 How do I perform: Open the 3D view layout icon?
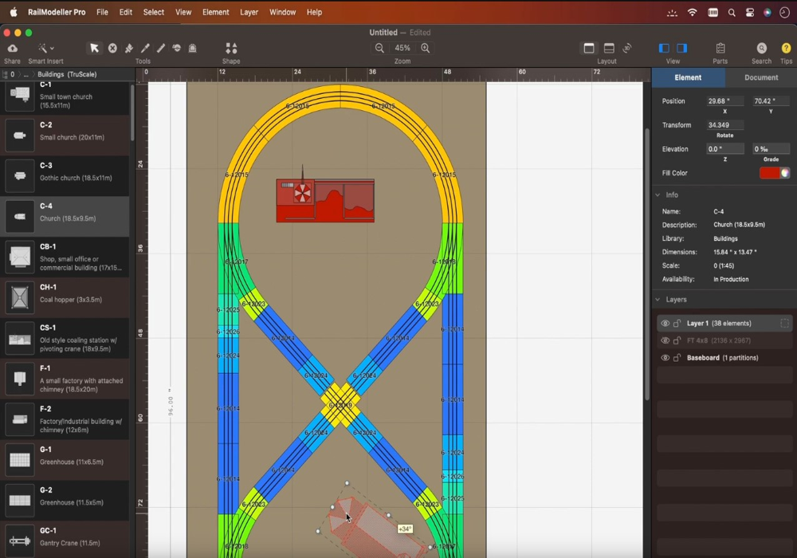[627, 49]
